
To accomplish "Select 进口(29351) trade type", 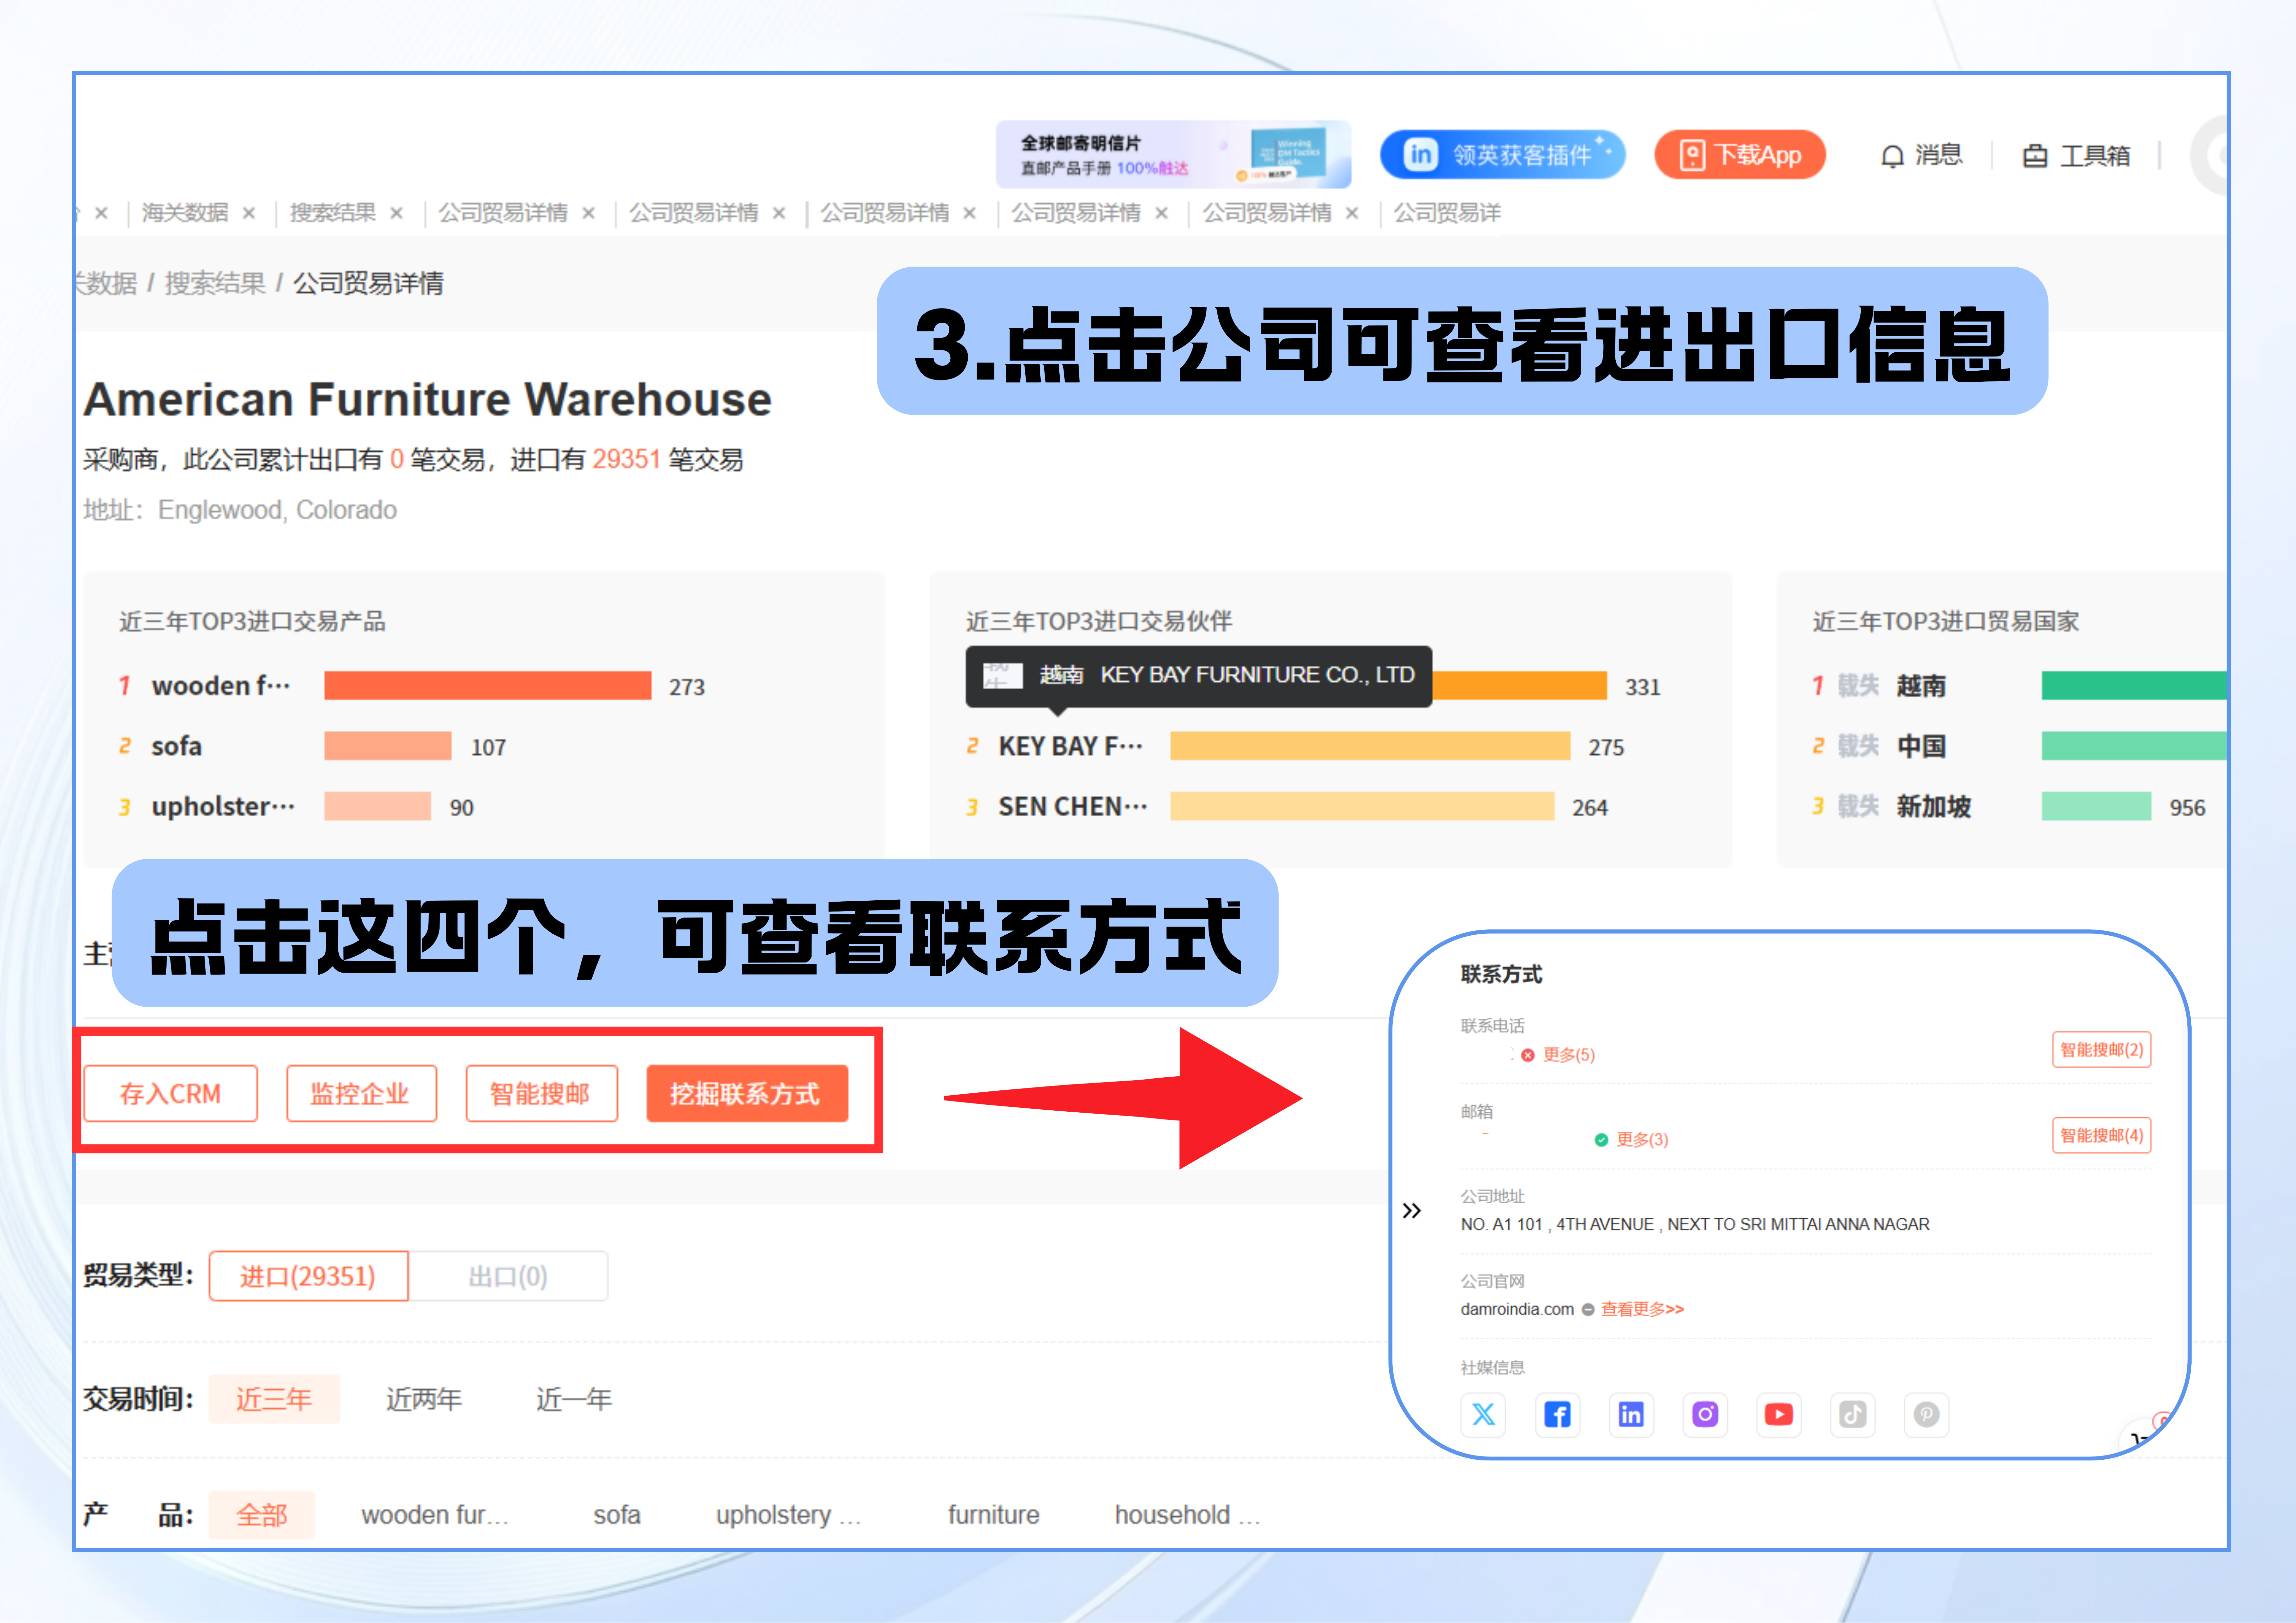I will [308, 1276].
